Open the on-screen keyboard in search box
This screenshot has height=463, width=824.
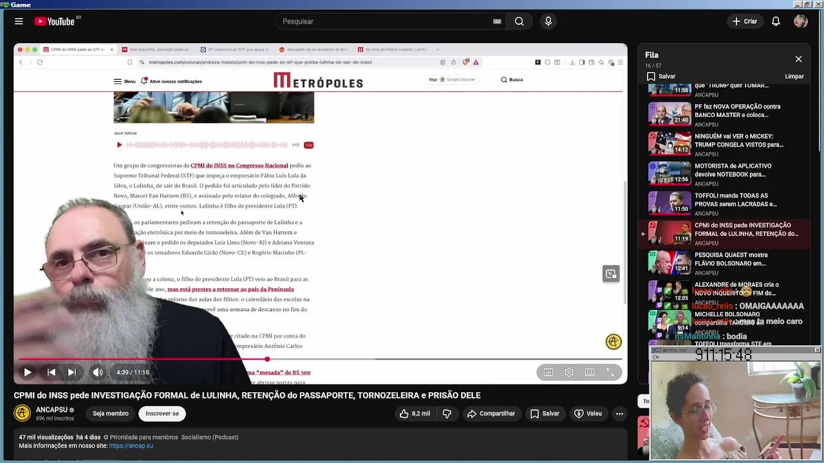pyautogui.click(x=497, y=21)
